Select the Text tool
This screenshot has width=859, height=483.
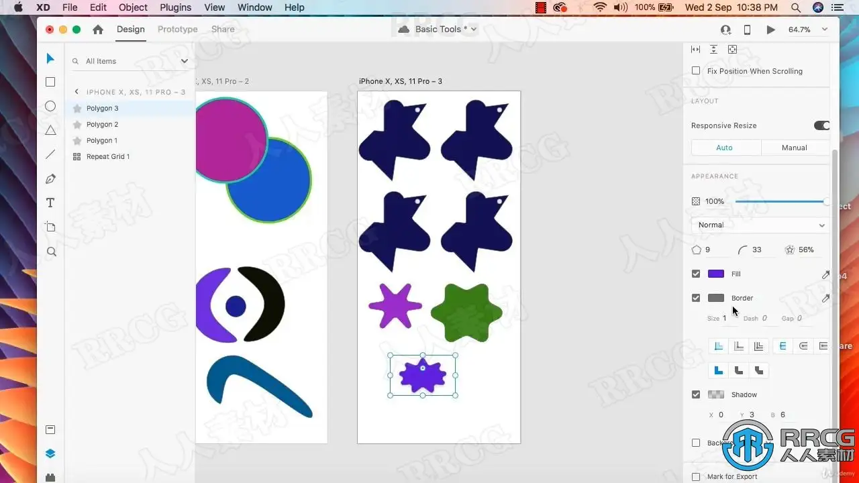coord(50,203)
